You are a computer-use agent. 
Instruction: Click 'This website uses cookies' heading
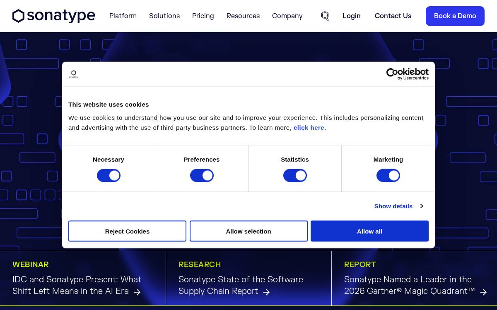(109, 105)
